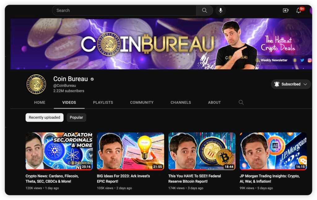Open Twitter link in channel banner

302,60
